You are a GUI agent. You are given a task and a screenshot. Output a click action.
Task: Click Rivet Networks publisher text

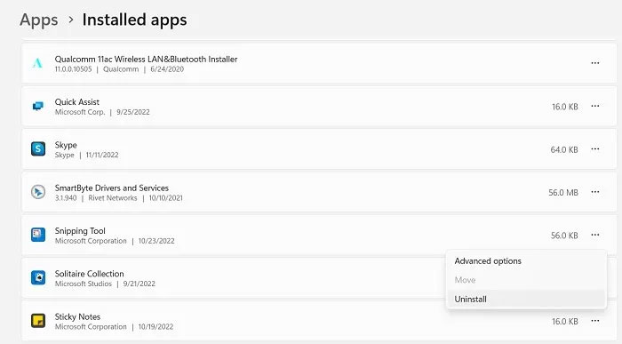click(113, 198)
